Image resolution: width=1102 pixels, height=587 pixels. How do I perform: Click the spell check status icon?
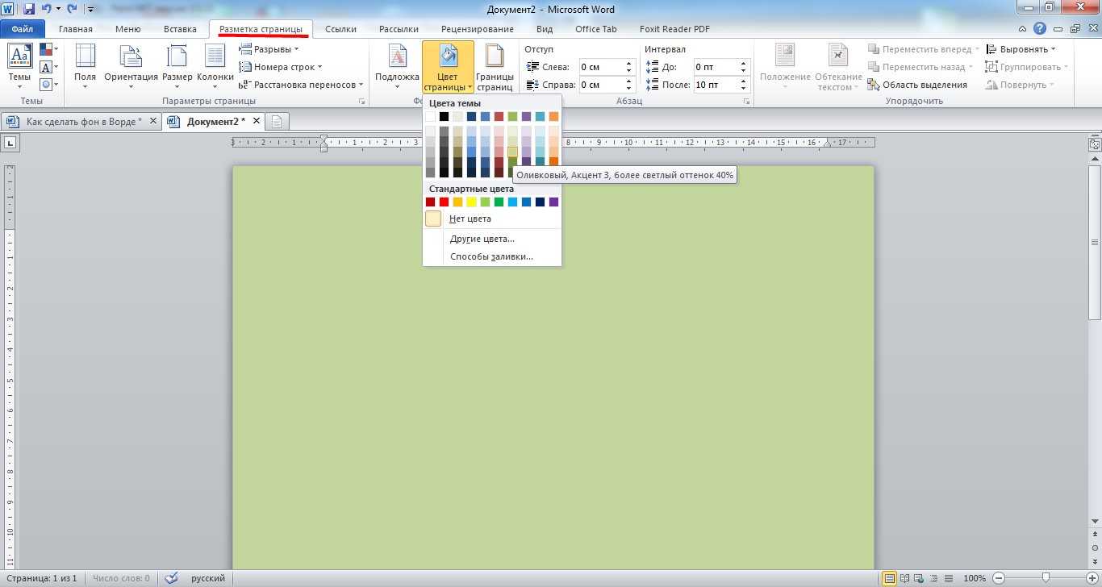coord(171,578)
